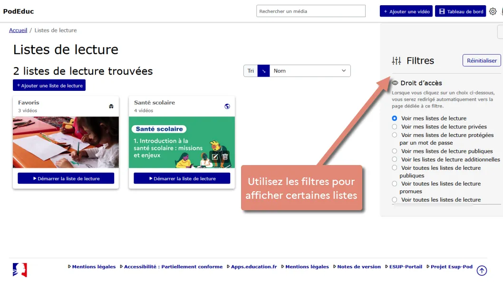Select 'Voir mes listes de lecture' radio
The image size is (503, 283).
(x=394, y=118)
